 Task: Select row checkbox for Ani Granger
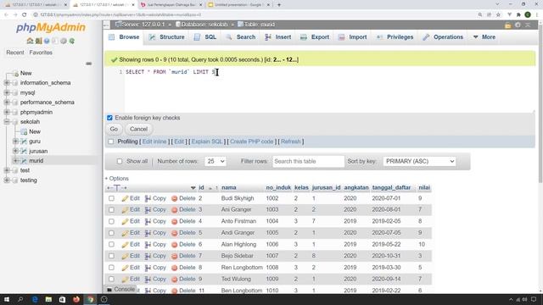111,210
